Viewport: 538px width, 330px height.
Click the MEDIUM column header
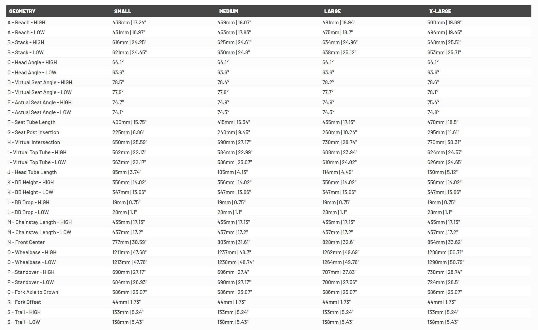pyautogui.click(x=229, y=11)
